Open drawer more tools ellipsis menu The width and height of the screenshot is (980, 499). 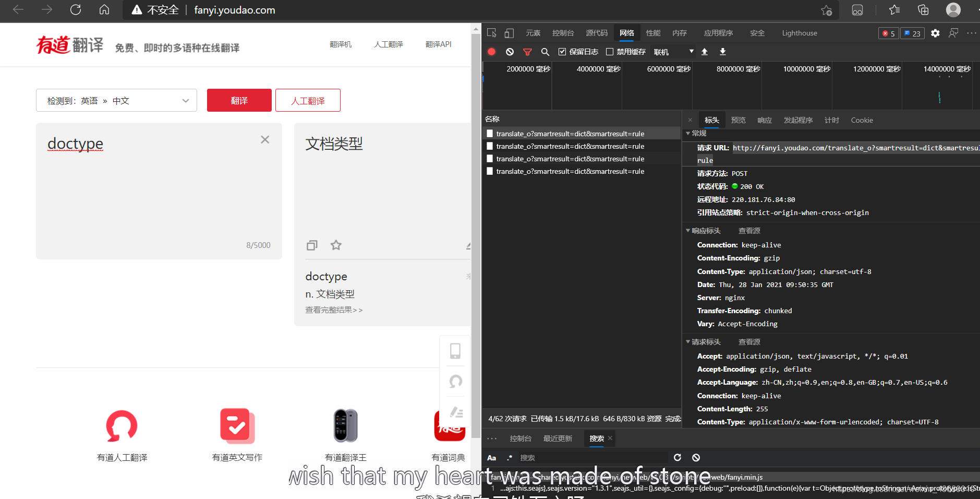(x=491, y=438)
